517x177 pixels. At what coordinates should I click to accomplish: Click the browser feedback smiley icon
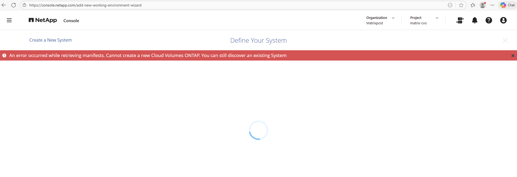(450, 5)
